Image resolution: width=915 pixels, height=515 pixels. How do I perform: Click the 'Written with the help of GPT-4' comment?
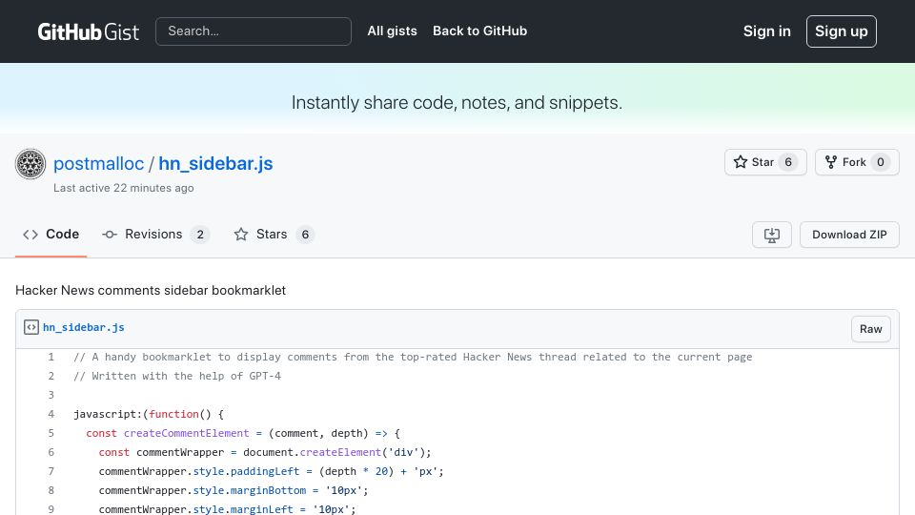click(x=177, y=376)
